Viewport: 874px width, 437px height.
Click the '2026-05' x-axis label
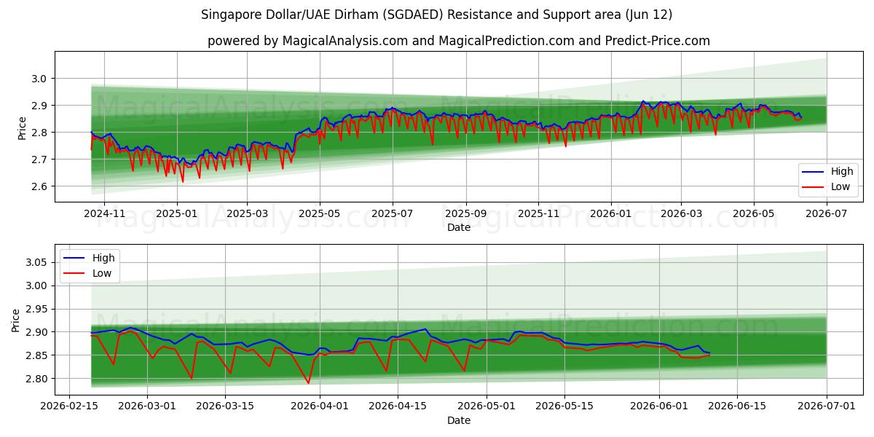click(754, 214)
